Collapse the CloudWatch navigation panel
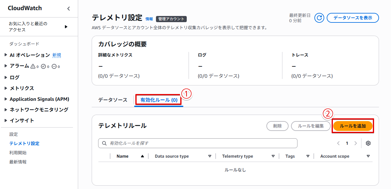Screen dimensions: 391x189 tap(69, 9)
